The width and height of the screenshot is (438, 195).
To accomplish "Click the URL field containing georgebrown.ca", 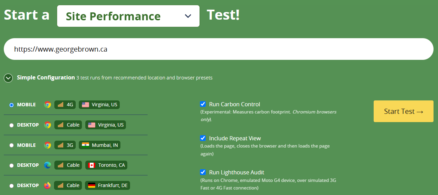I will 218,49.
